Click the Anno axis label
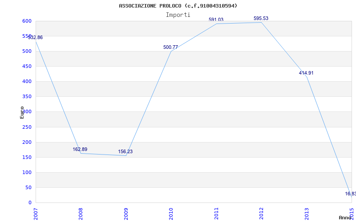The image size is (356, 222). pos(345,218)
